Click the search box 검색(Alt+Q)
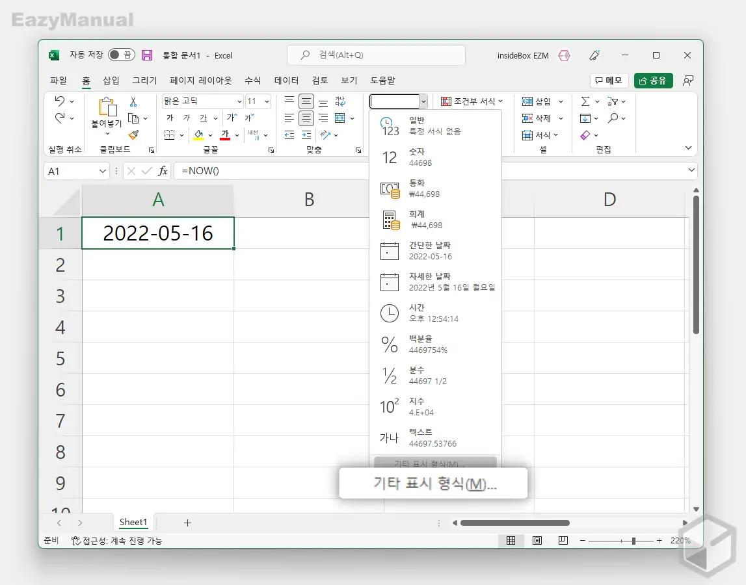The height and width of the screenshot is (585, 746). tap(376, 55)
